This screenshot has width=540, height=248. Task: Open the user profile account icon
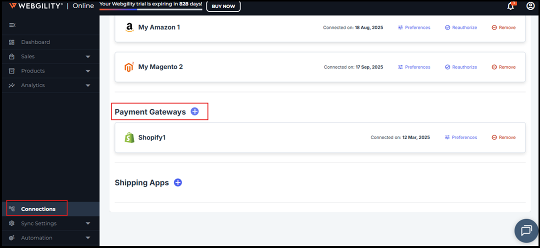[x=530, y=6]
